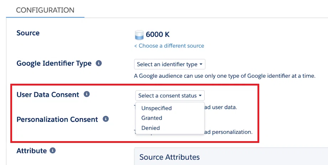Click the Google Identifier Type label
328x165 pixels.
[x=54, y=63]
